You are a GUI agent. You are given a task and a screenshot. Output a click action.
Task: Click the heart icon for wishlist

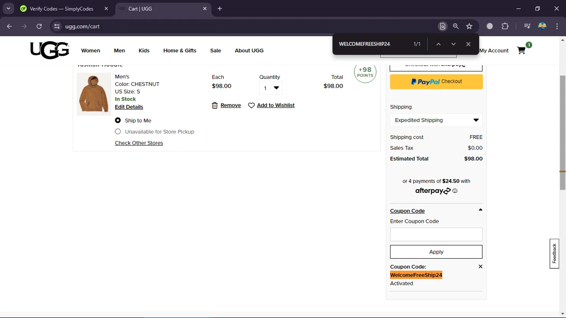coord(251,106)
